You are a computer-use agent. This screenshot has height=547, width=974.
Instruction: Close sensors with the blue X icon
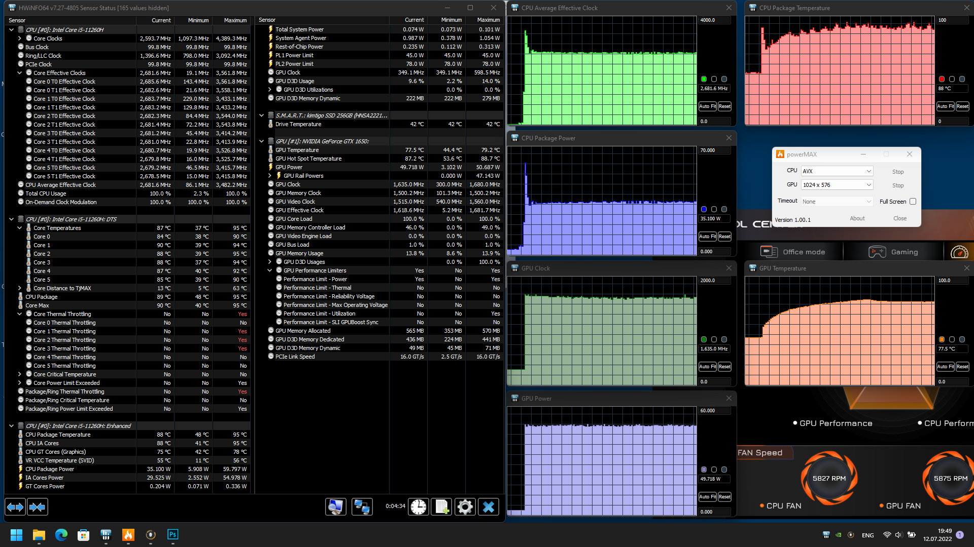click(488, 507)
